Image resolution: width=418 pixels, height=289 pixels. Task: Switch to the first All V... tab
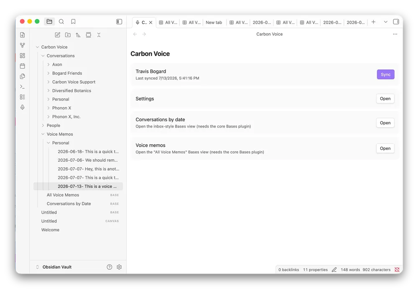[x=168, y=23]
